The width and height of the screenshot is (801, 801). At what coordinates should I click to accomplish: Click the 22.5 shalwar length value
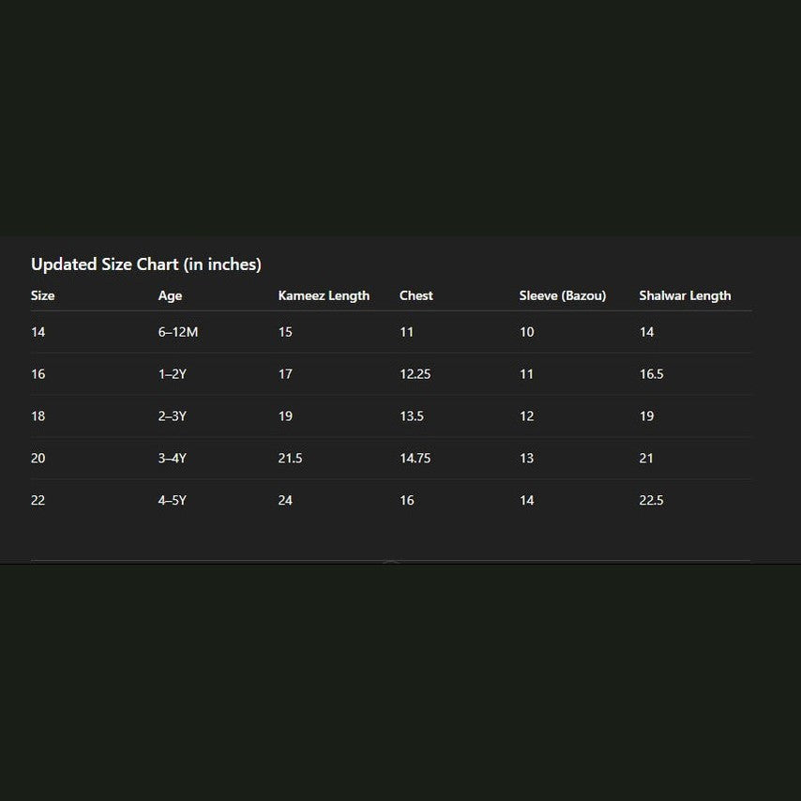tap(651, 500)
